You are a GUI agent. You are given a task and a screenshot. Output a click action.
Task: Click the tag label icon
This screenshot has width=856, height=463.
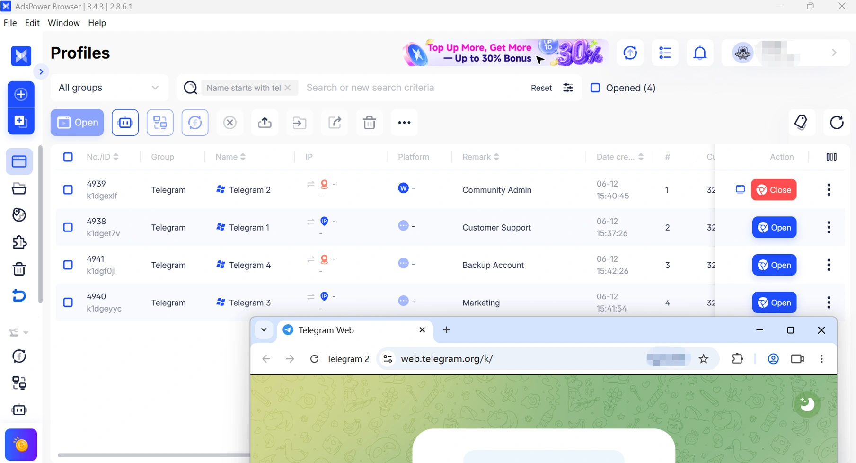[801, 123]
